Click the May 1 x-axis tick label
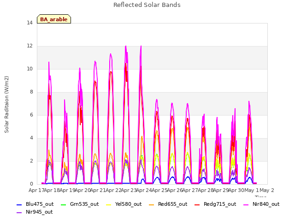 pos(252,190)
